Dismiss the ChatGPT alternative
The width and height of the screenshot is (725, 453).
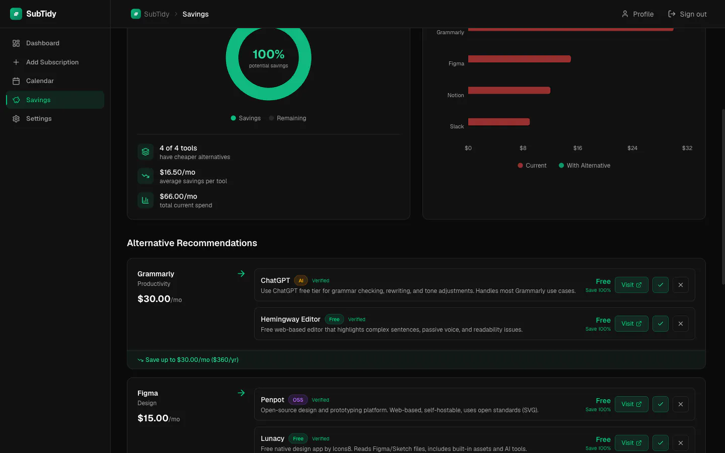coord(681,285)
